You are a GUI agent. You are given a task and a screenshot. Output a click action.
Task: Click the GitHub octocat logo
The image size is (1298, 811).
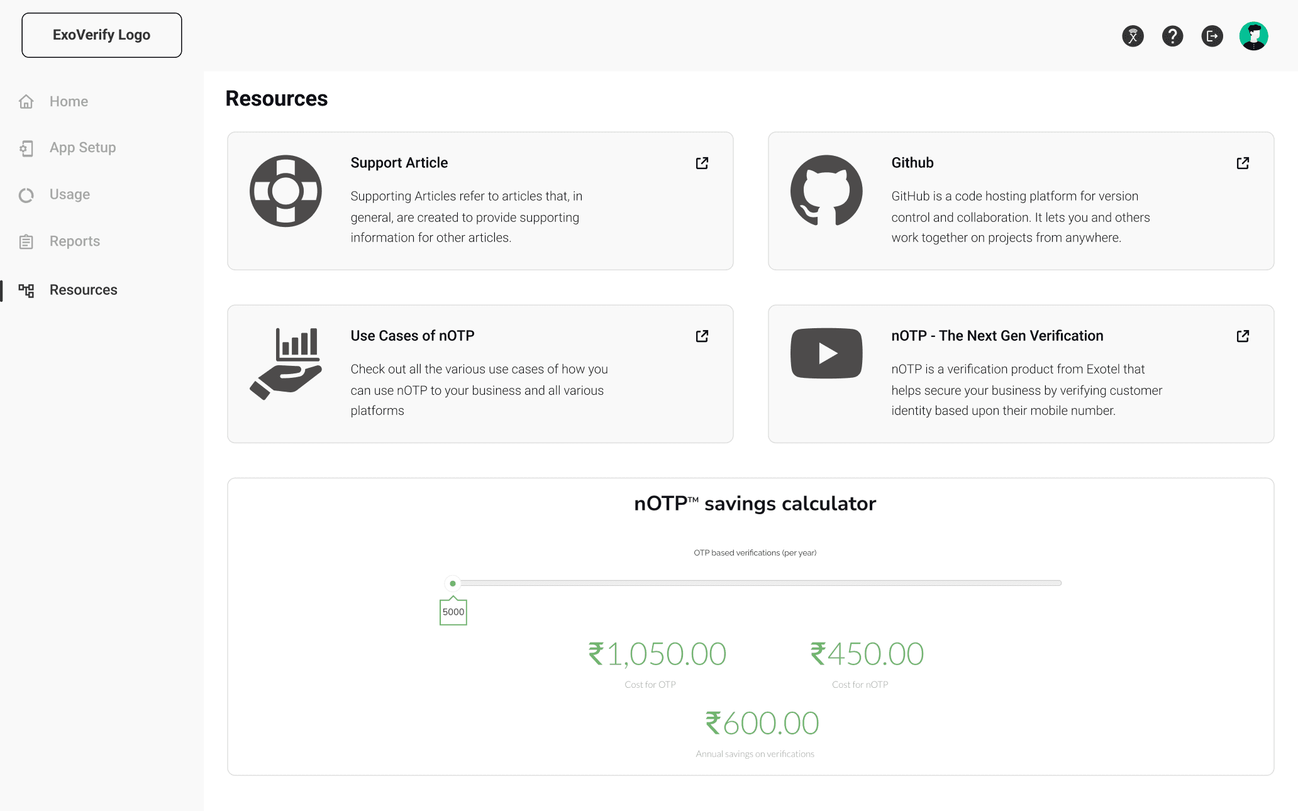(x=826, y=190)
